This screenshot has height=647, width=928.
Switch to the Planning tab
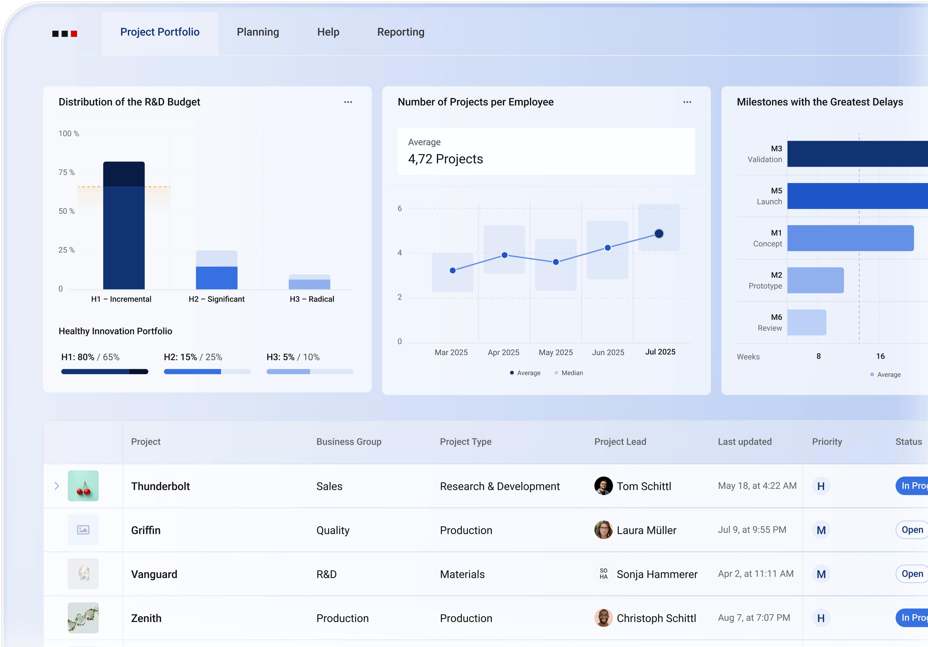pos(257,32)
